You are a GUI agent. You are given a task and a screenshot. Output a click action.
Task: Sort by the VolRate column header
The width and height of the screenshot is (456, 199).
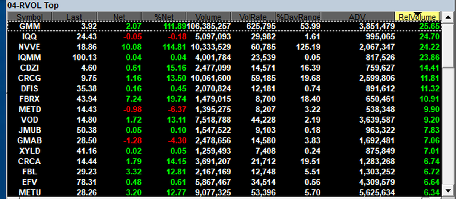point(253,17)
